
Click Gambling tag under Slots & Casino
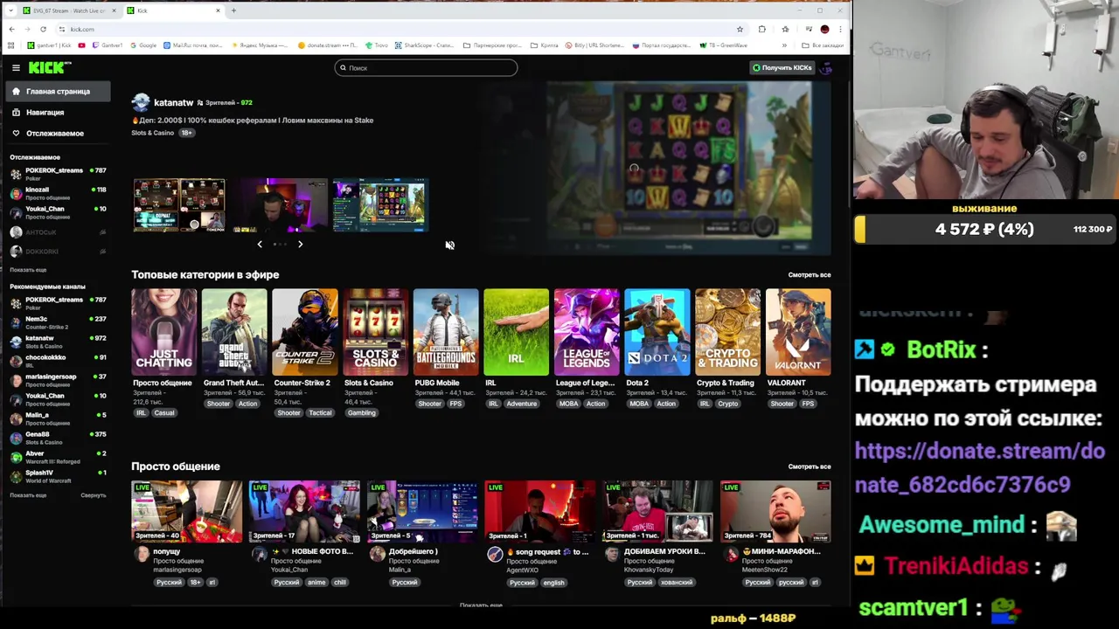pos(361,413)
